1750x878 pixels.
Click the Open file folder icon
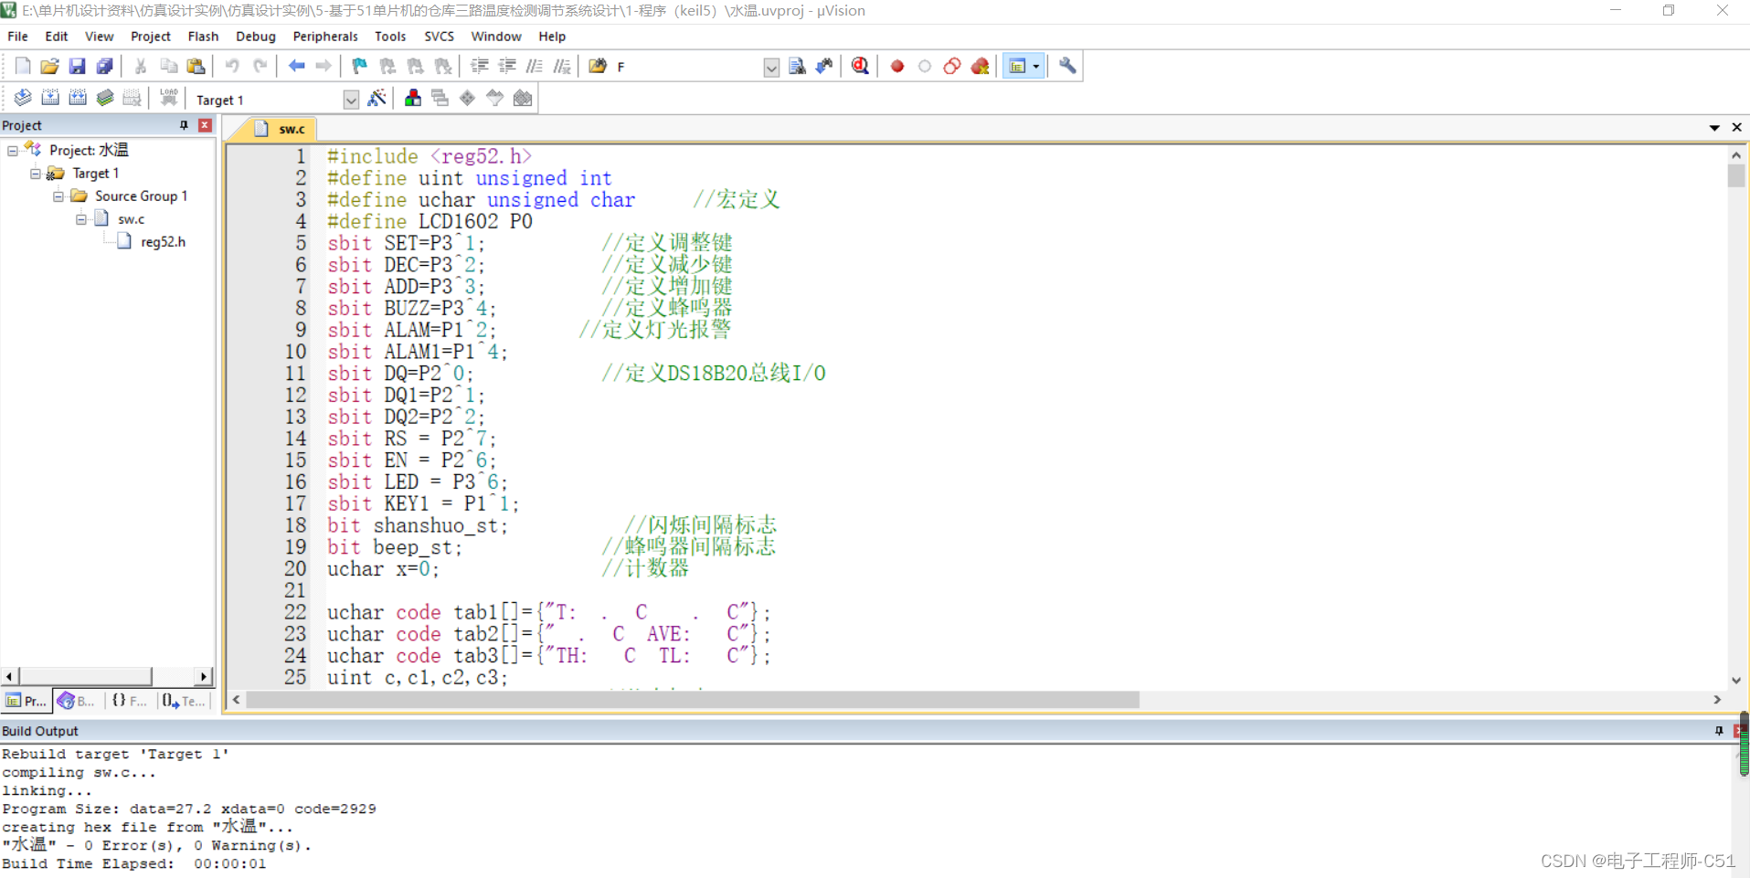(49, 66)
